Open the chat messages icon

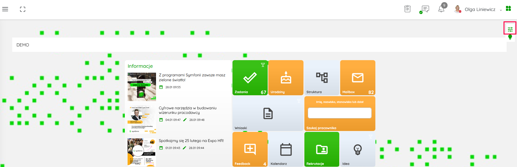tap(425, 9)
